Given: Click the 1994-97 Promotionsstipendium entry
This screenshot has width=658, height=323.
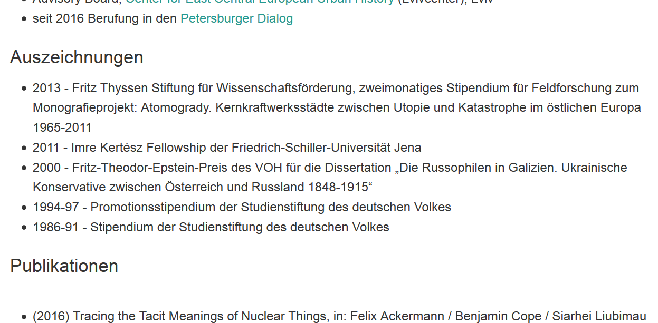Looking at the screenshot, I should point(242,208).
